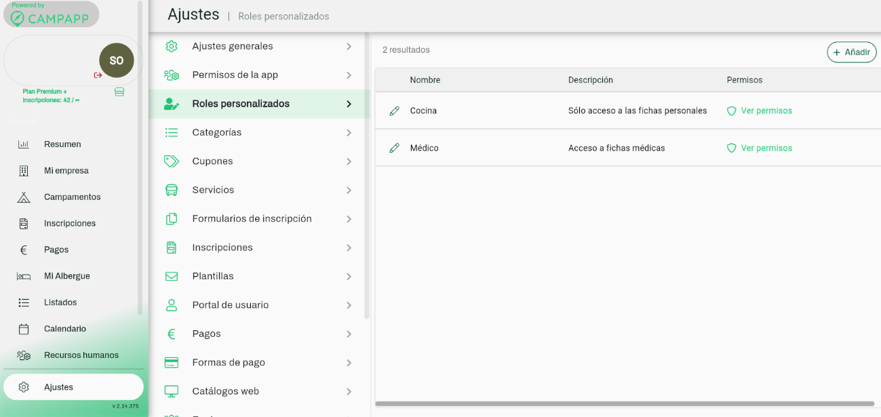
Task: Click the Campamentos tent icon in sidebar
Action: coord(24,197)
